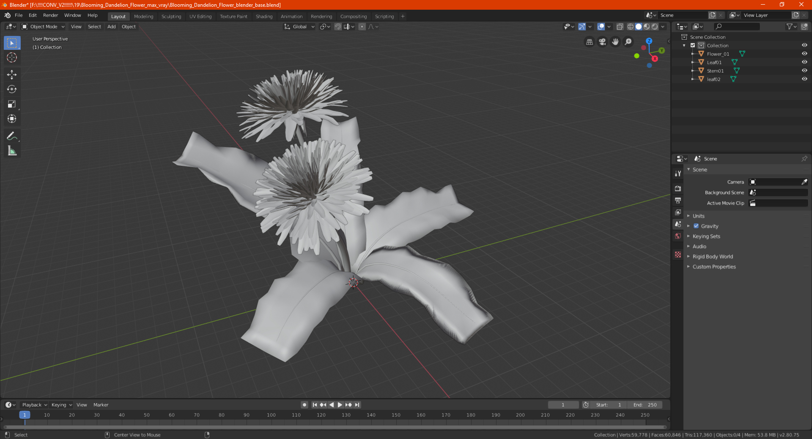
Task: Open the File menu
Action: [x=19, y=15]
